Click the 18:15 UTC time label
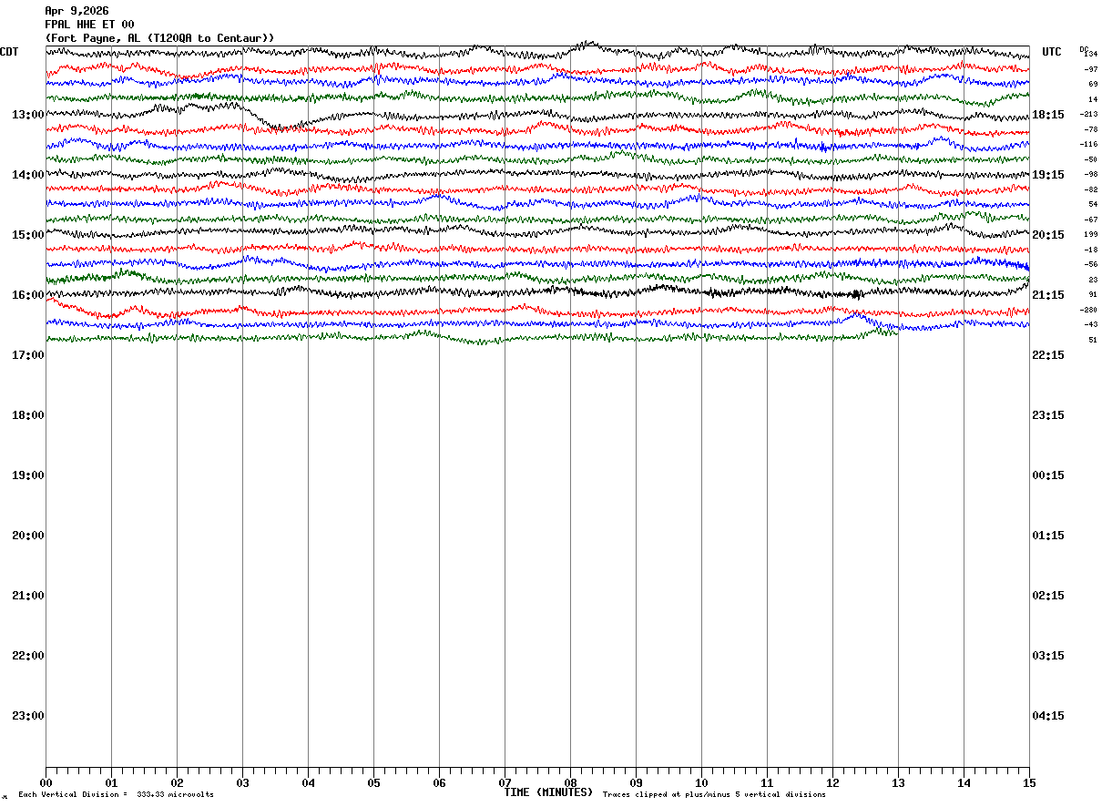The height and width of the screenshot is (807, 1102). point(1048,115)
